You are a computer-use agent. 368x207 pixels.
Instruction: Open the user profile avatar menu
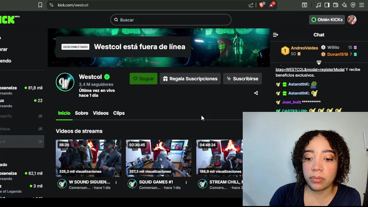click(352, 20)
